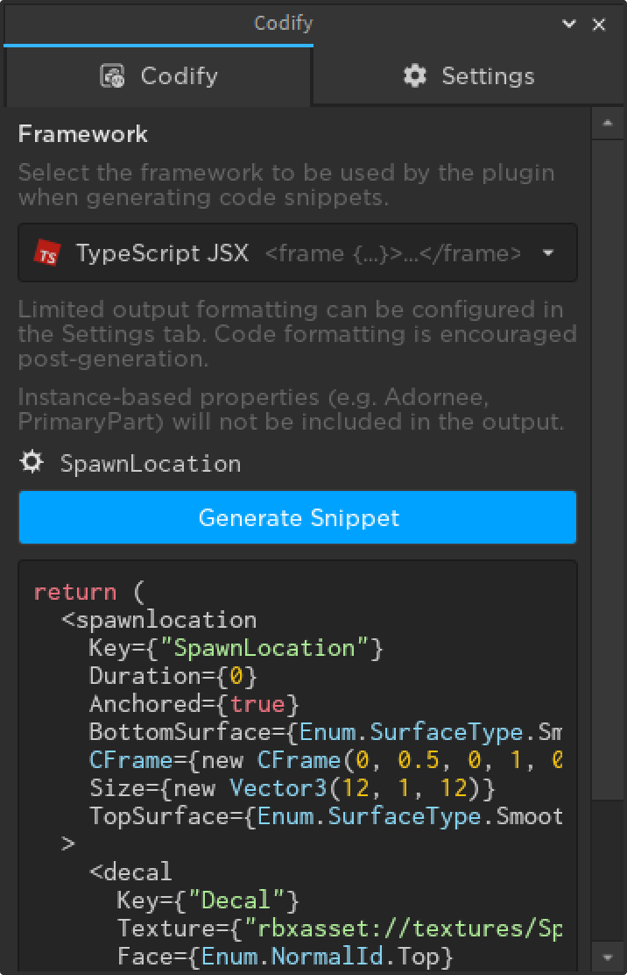Click the Size Vector3 code line
The width and height of the screenshot is (627, 975).
[x=292, y=788]
